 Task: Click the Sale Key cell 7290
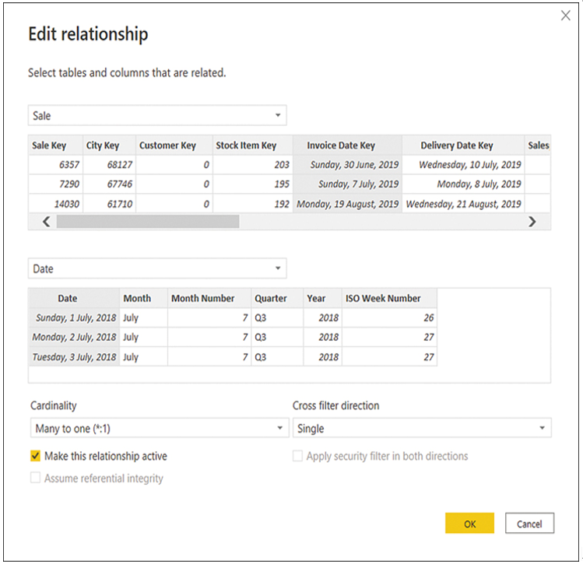[55, 184]
